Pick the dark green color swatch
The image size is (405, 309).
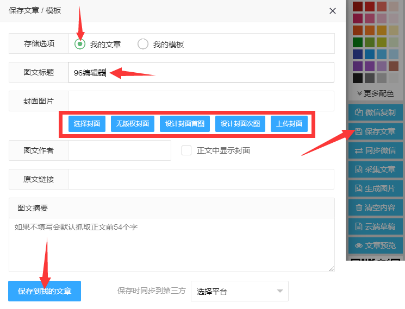coord(358,42)
